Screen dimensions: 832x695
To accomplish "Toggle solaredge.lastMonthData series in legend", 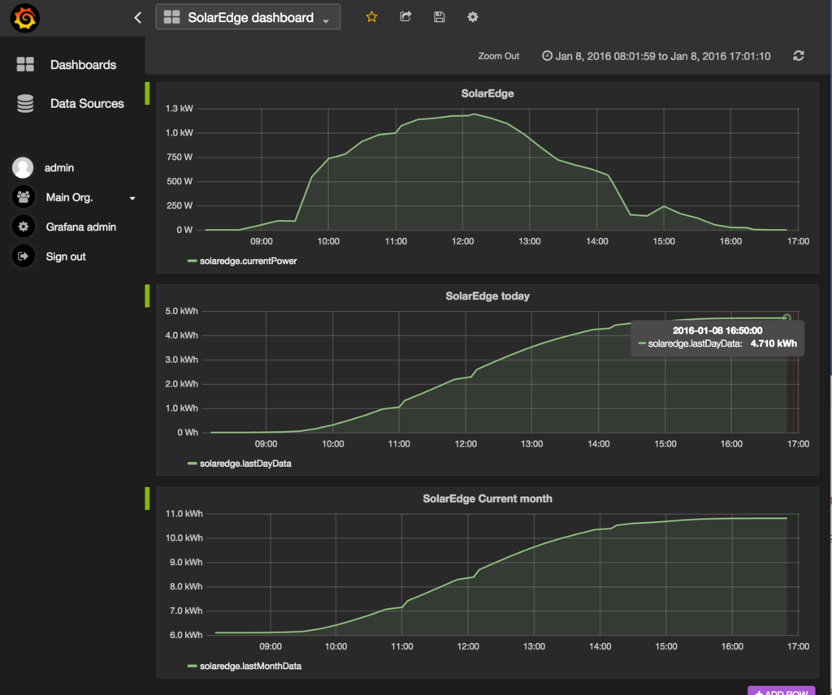I will point(250,666).
